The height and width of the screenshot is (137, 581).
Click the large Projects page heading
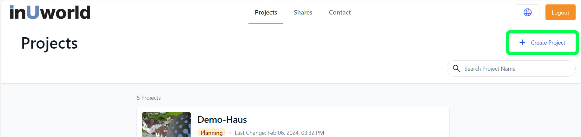[49, 43]
